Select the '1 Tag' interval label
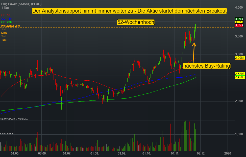246x157 pixels. 5,8
